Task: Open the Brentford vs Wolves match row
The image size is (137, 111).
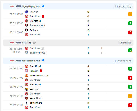Action: coord(68,87)
